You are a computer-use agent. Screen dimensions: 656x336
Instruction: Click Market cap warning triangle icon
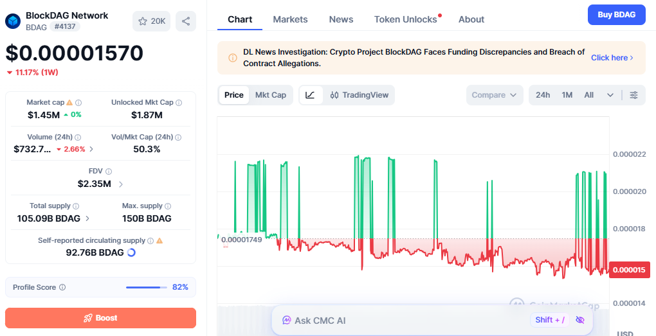point(69,102)
